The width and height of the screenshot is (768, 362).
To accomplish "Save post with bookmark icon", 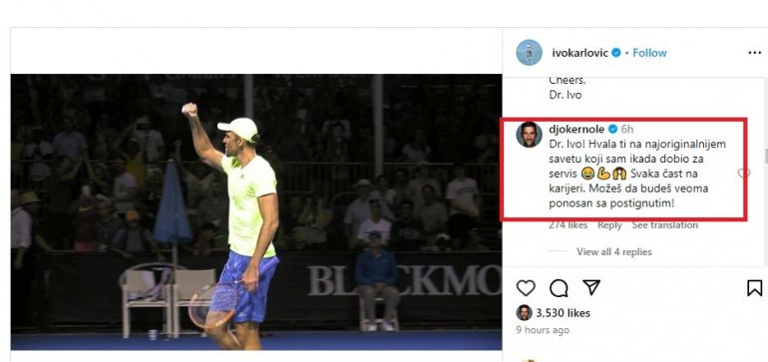I will pyautogui.click(x=755, y=288).
